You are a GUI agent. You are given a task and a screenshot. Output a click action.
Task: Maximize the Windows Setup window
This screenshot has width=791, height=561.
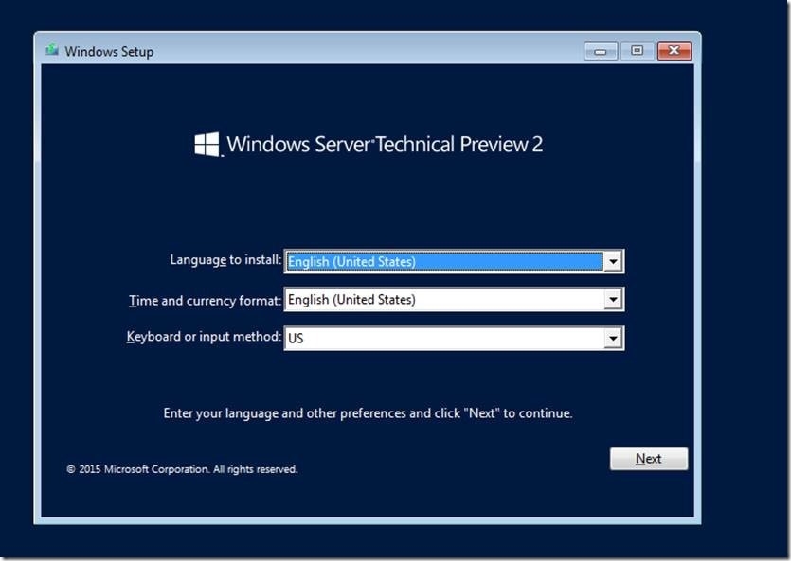pyautogui.click(x=638, y=51)
